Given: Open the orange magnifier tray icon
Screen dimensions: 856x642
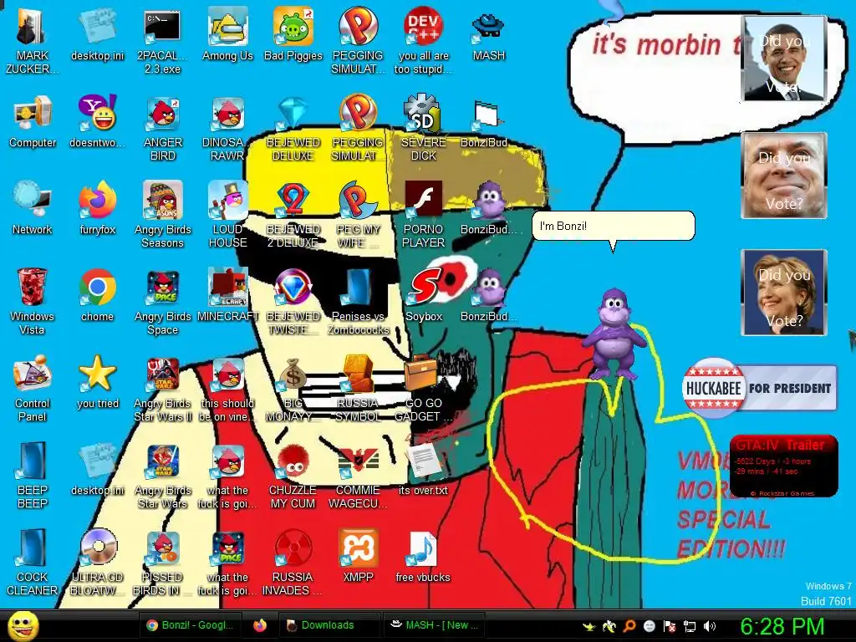Looking at the screenshot, I should pos(629,626).
